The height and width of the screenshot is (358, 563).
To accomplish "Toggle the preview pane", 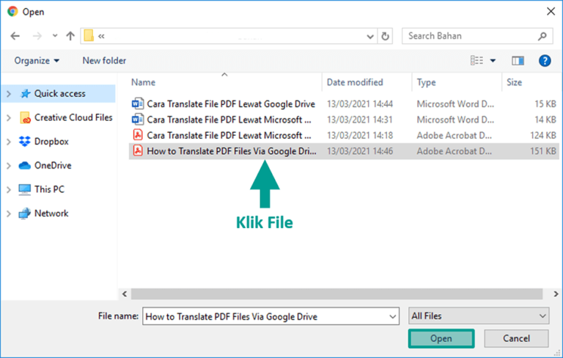I will click(518, 61).
